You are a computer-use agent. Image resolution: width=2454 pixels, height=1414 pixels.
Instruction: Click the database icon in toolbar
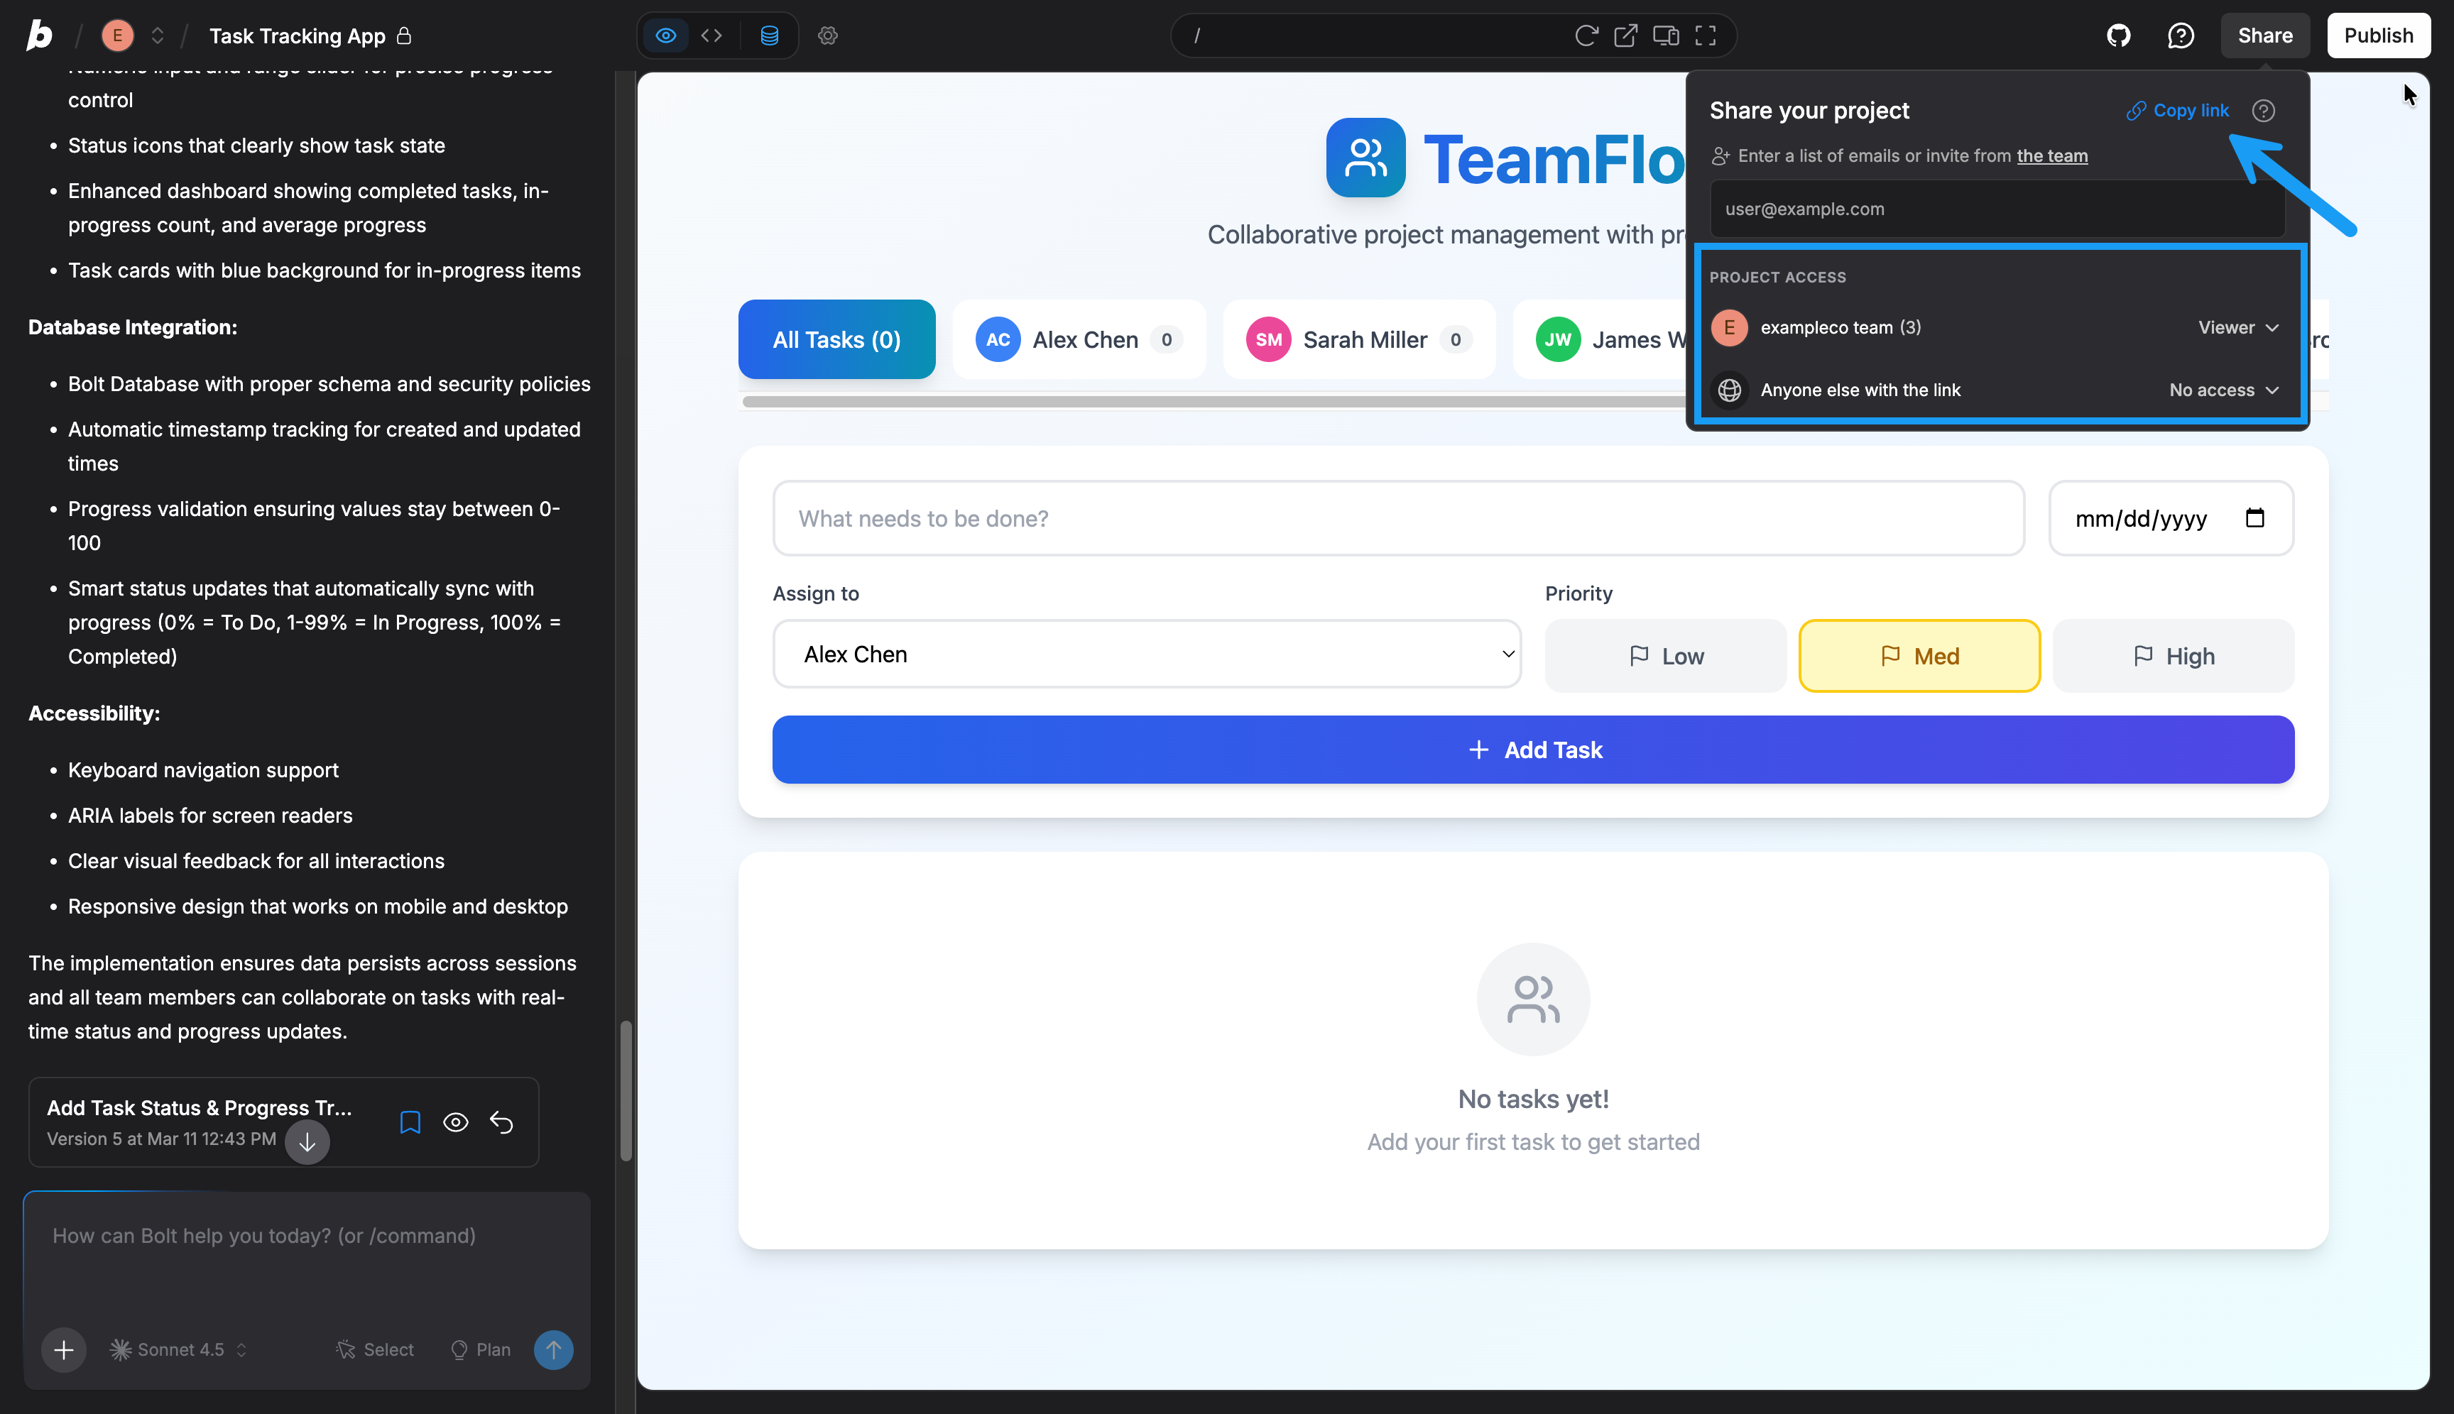768,36
